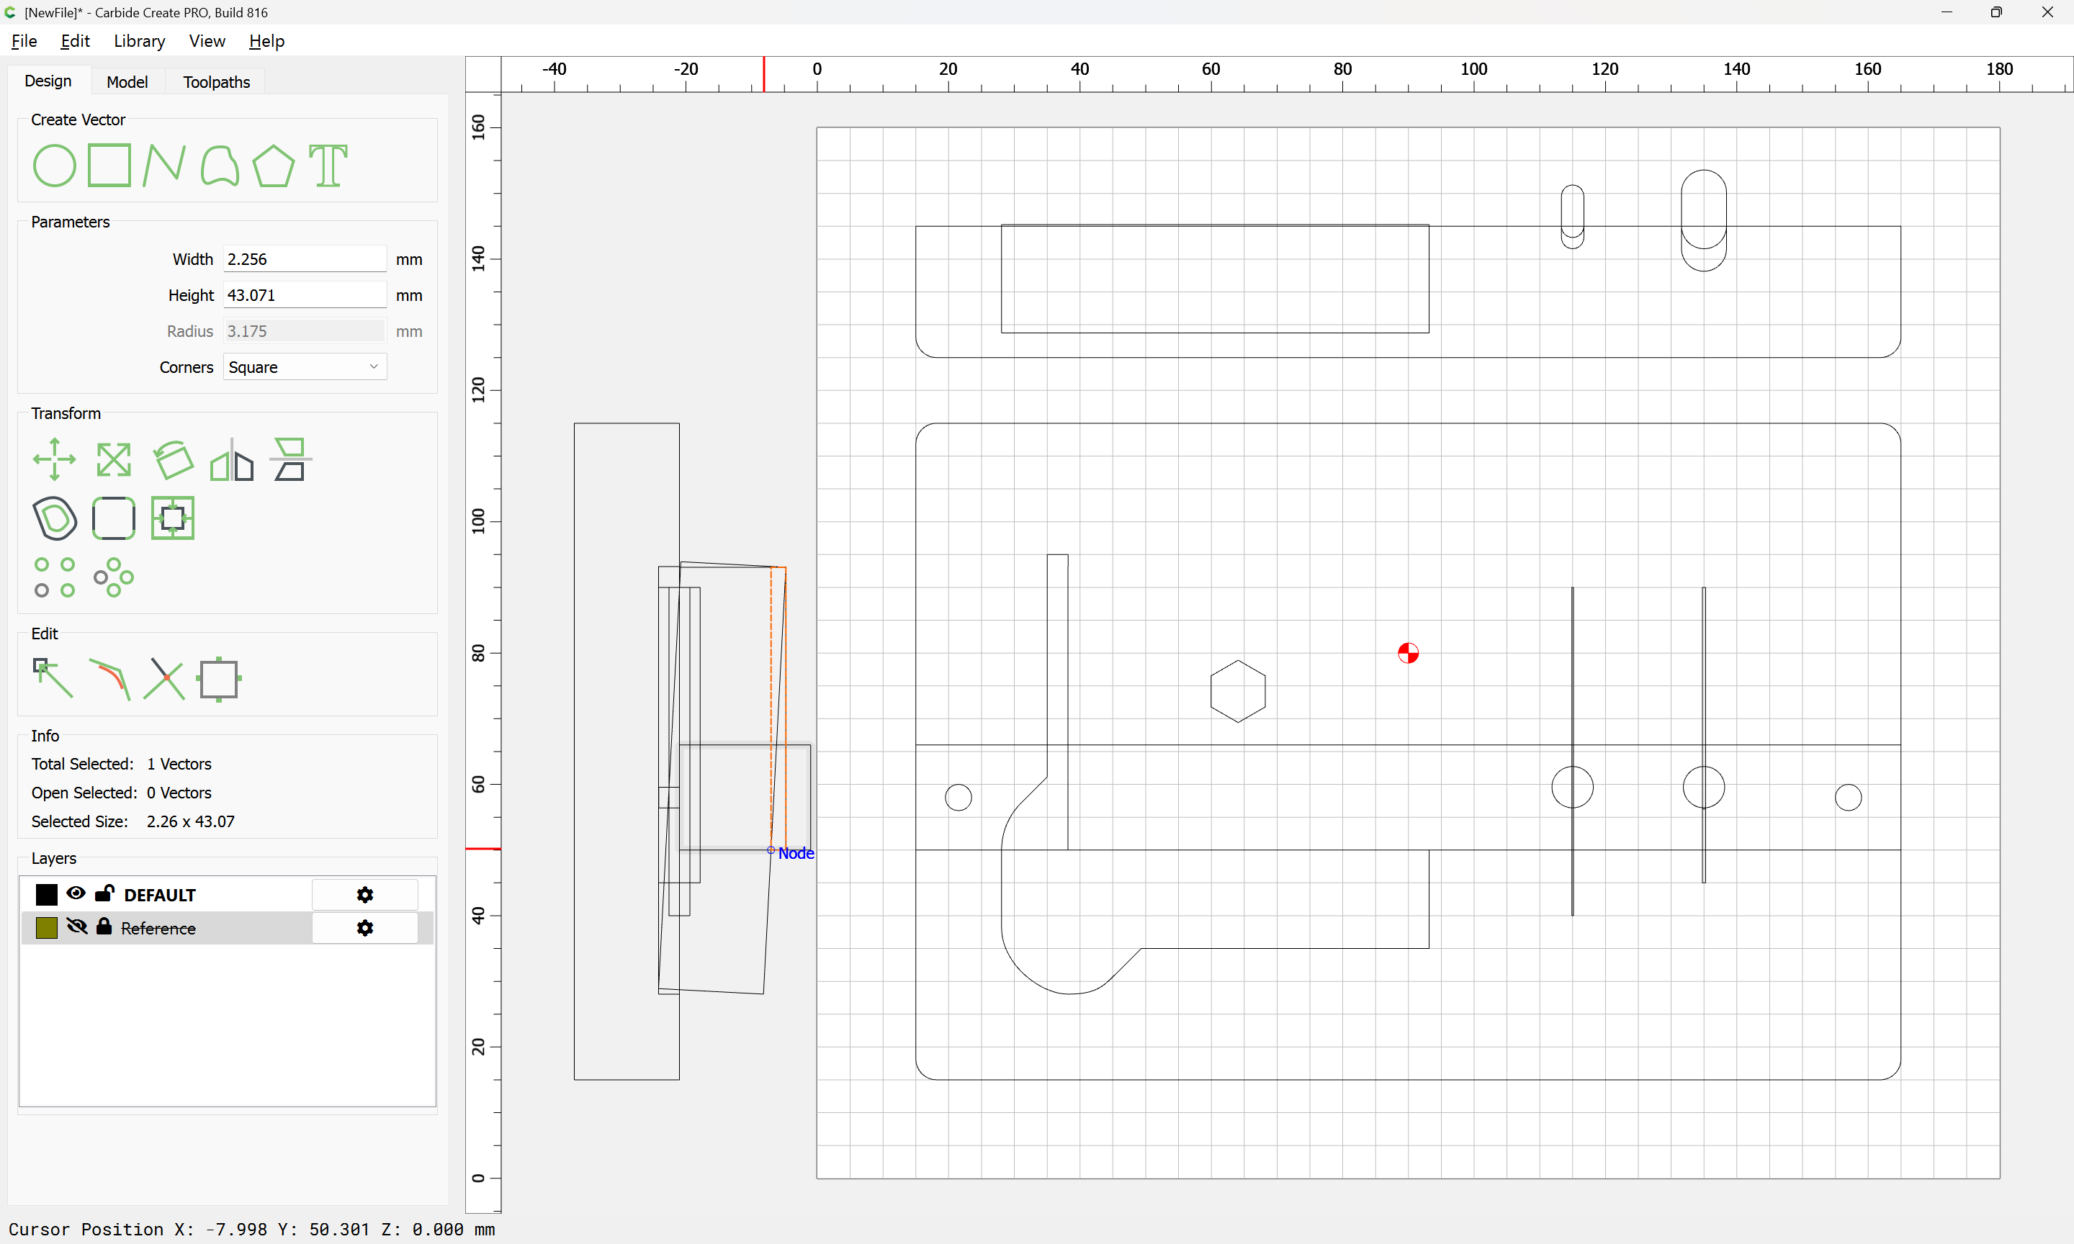Open the Reference layer settings gear
The image size is (2074, 1244).
pos(364,928)
